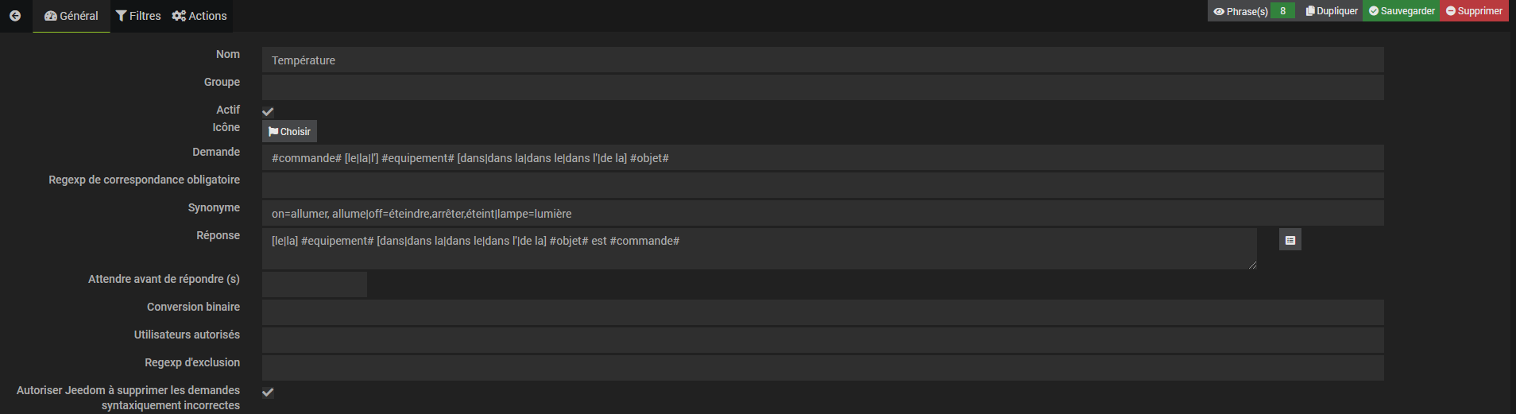Click the Attendre avant de répondre field

[315, 284]
